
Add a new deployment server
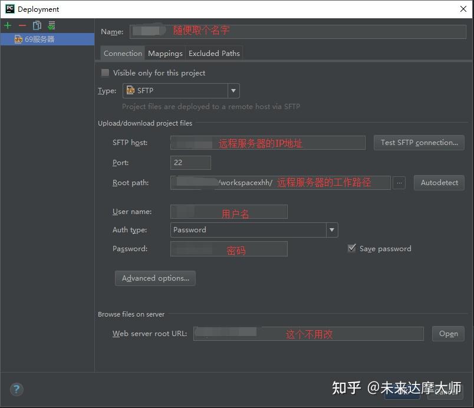7,25
